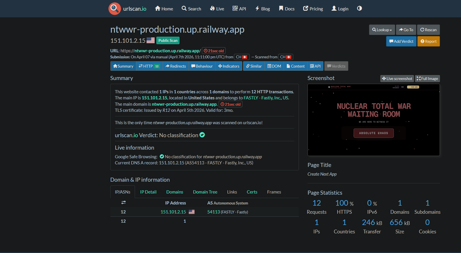
Task: View the DOM tab
Action: (x=274, y=66)
